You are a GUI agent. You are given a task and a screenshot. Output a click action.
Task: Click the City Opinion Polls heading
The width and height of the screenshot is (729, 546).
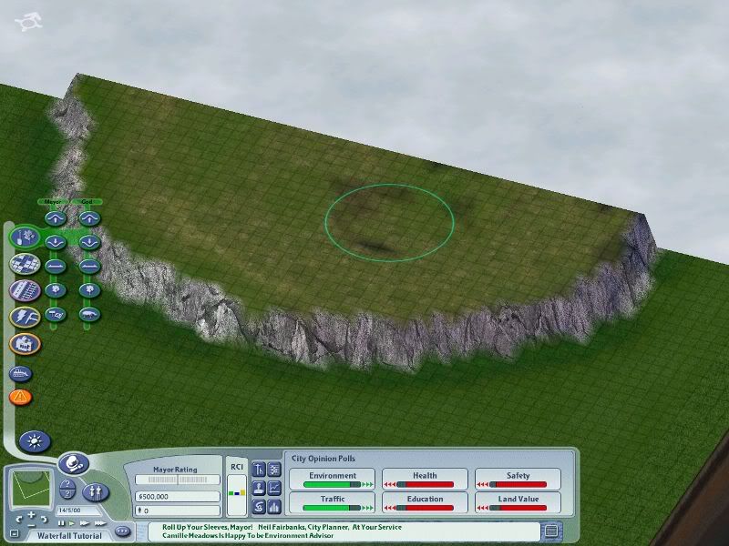pos(323,459)
